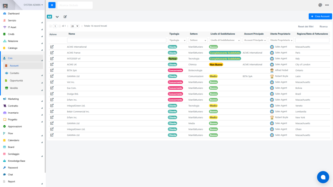Expand the Catalogo menu section
Screen dimensions: 333x187
click(x=42, y=50)
